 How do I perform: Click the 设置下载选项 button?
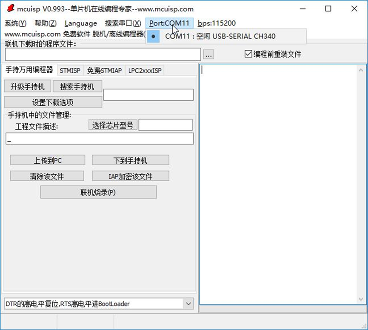click(53, 102)
